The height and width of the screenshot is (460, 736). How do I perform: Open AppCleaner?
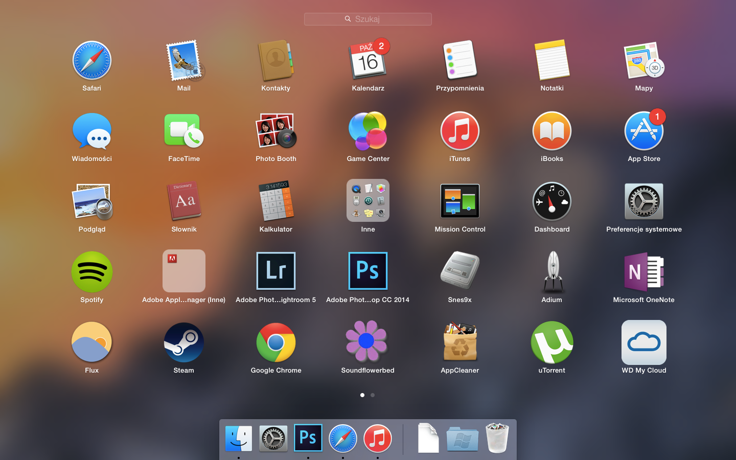coord(460,342)
